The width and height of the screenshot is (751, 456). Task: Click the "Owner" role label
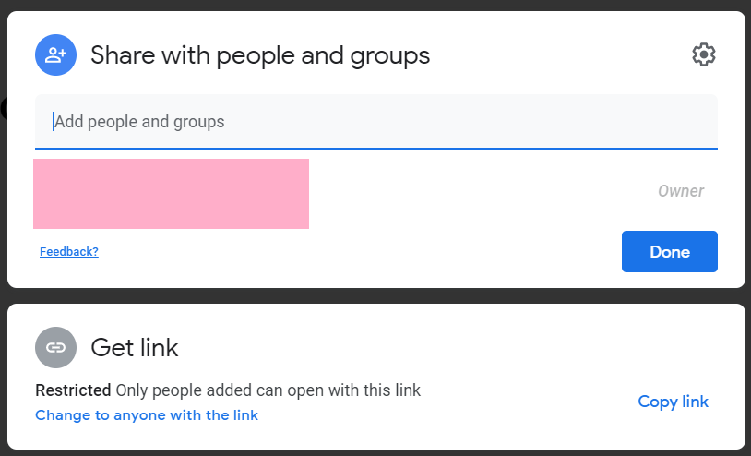(681, 191)
